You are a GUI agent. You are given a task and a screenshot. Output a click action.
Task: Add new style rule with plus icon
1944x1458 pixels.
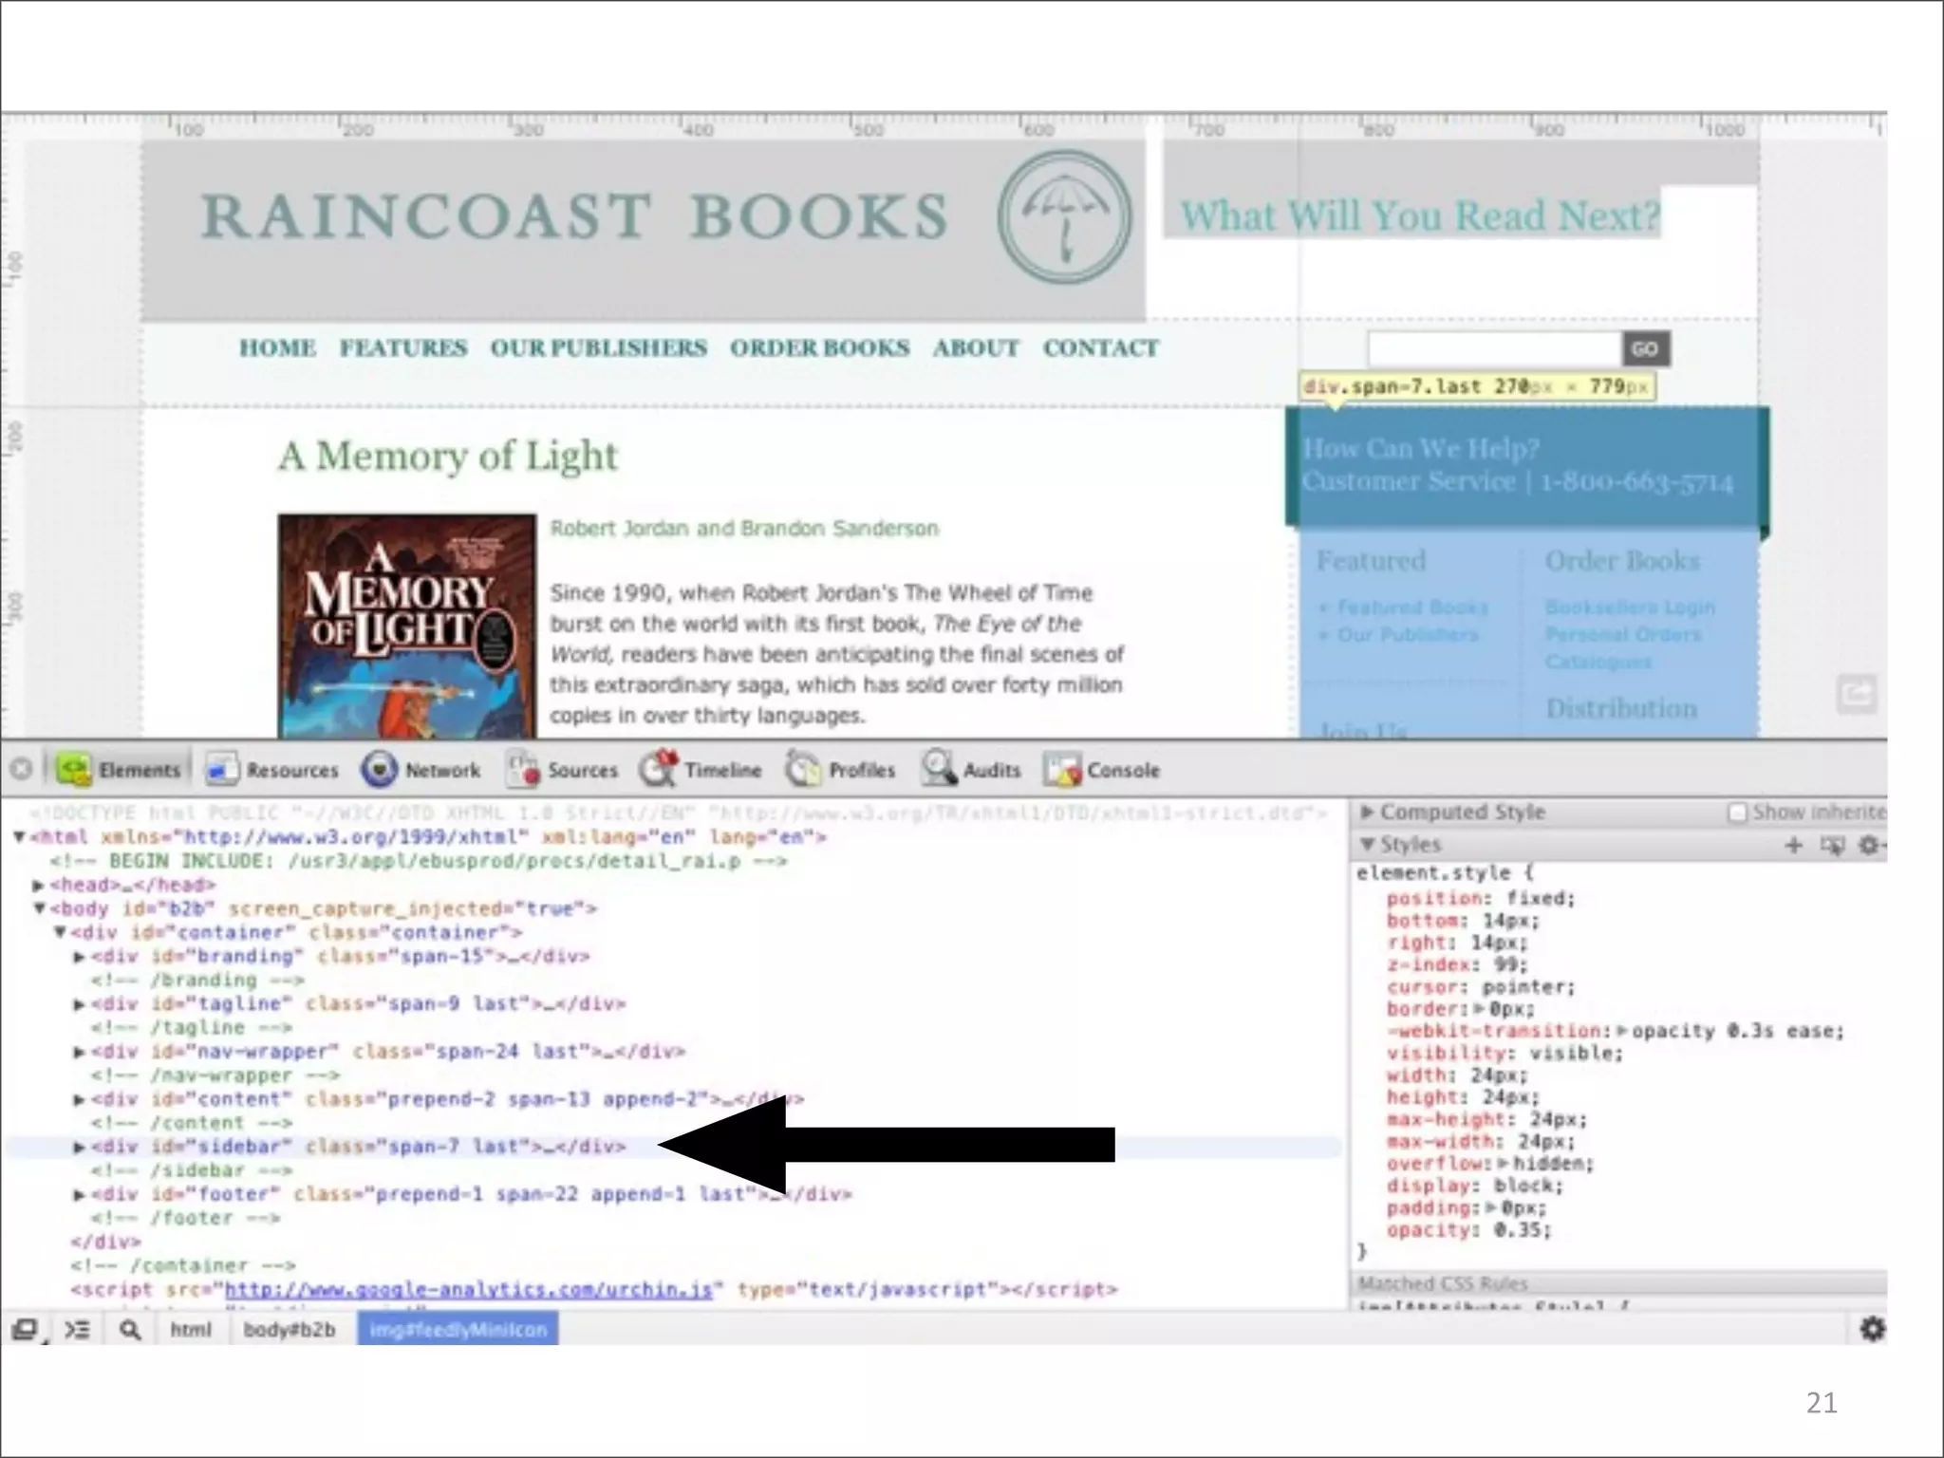(x=1793, y=845)
